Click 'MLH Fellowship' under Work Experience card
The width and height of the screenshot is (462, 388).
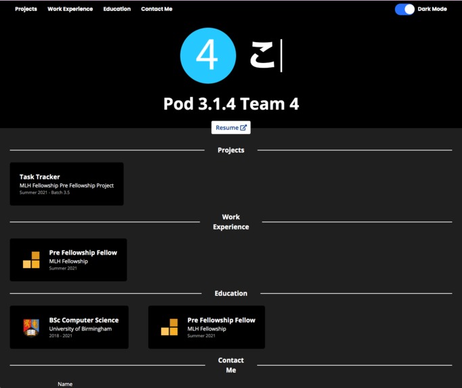click(x=68, y=261)
